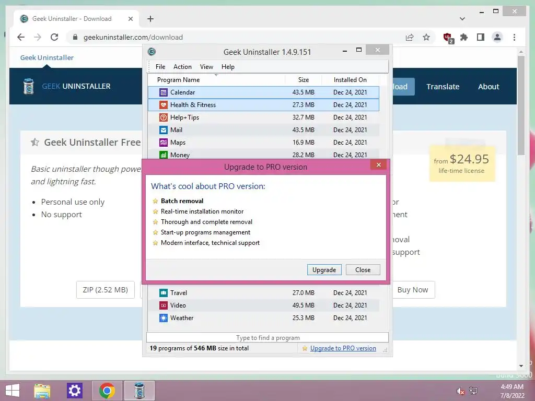Click the site lock icon in address bar
Viewport: 535px width, 401px height.
point(75,37)
